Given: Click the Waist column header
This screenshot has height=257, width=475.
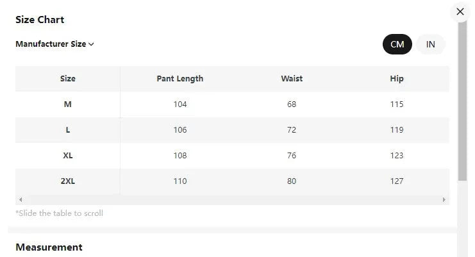Looking at the screenshot, I should [x=292, y=79].
